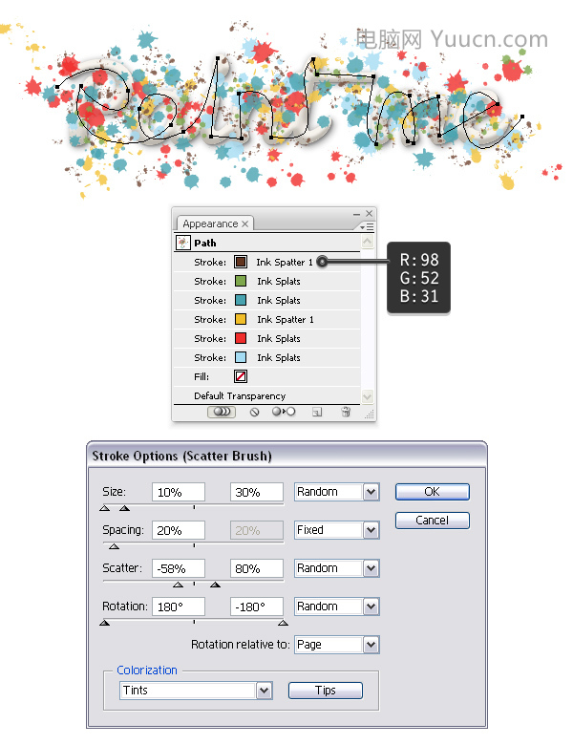Click the teal stroke color swatch
This screenshot has width=573, height=745.
(x=241, y=300)
